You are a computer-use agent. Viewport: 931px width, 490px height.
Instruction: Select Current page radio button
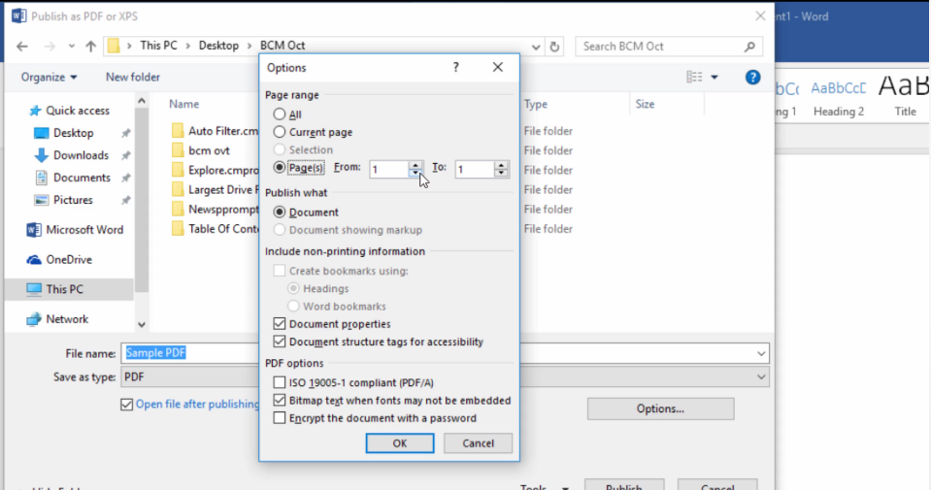pos(279,132)
